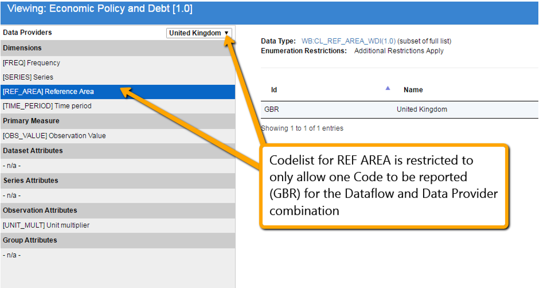Click the Dataset Attributes section header

(33, 151)
